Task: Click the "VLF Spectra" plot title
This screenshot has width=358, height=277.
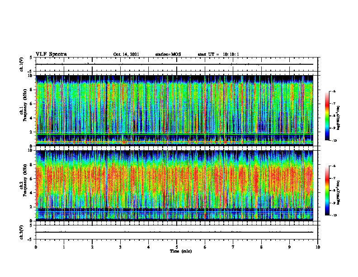Action: pyautogui.click(x=51, y=54)
